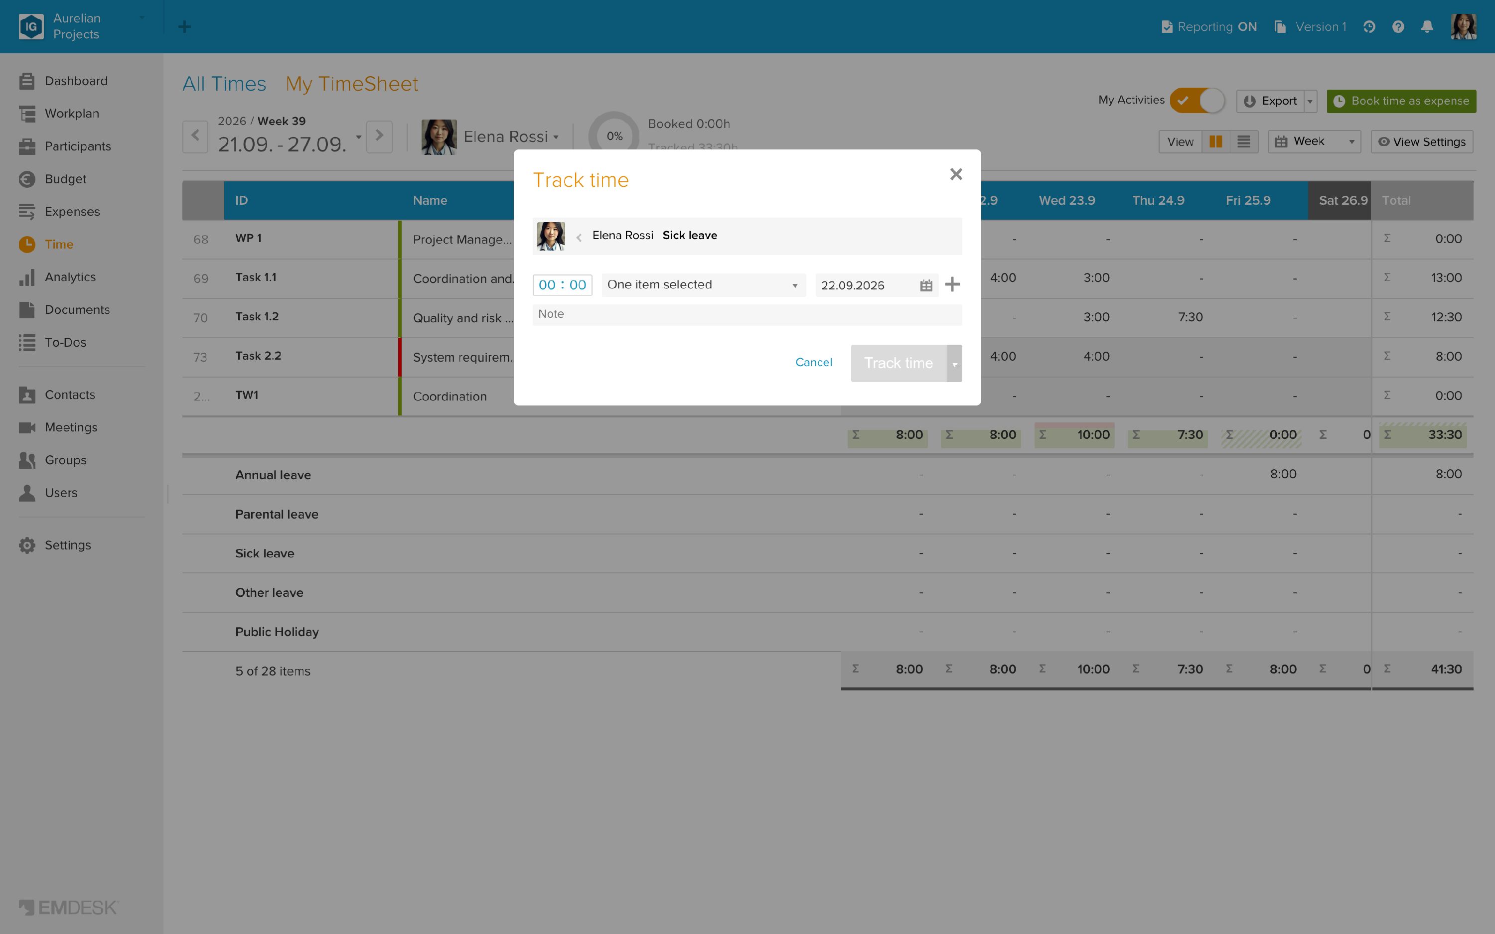Open the Week period dropdown

tap(1314, 142)
